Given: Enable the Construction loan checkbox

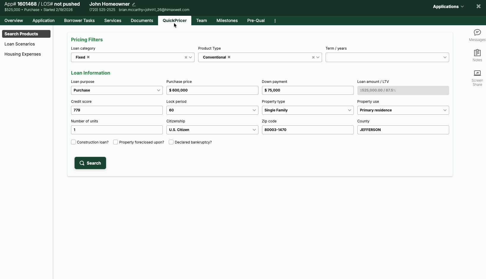Looking at the screenshot, I should [73, 142].
